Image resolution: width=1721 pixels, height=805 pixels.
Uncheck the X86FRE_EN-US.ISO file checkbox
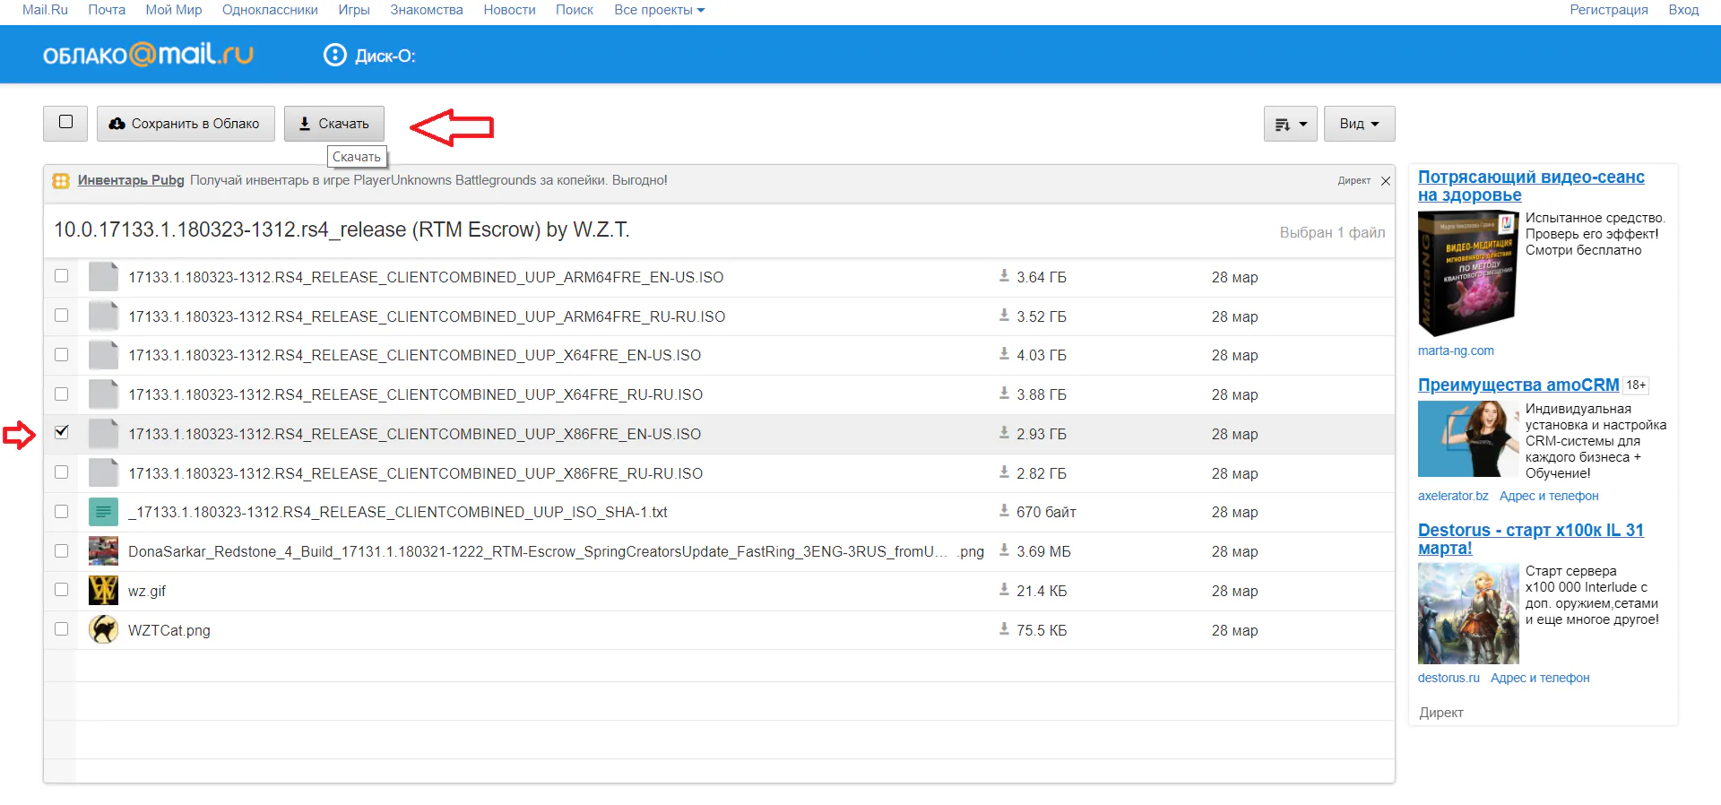61,432
